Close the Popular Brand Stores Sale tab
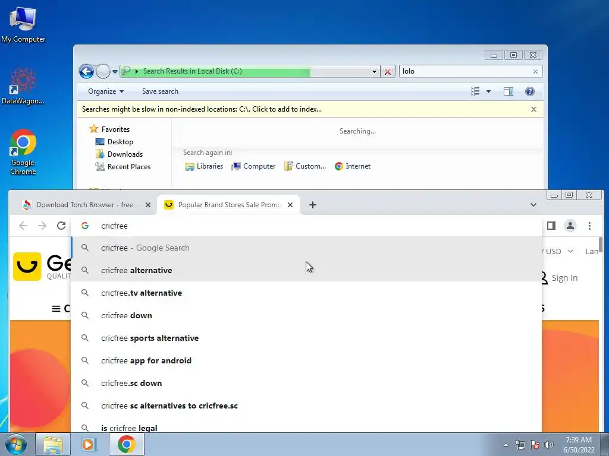 coord(290,205)
